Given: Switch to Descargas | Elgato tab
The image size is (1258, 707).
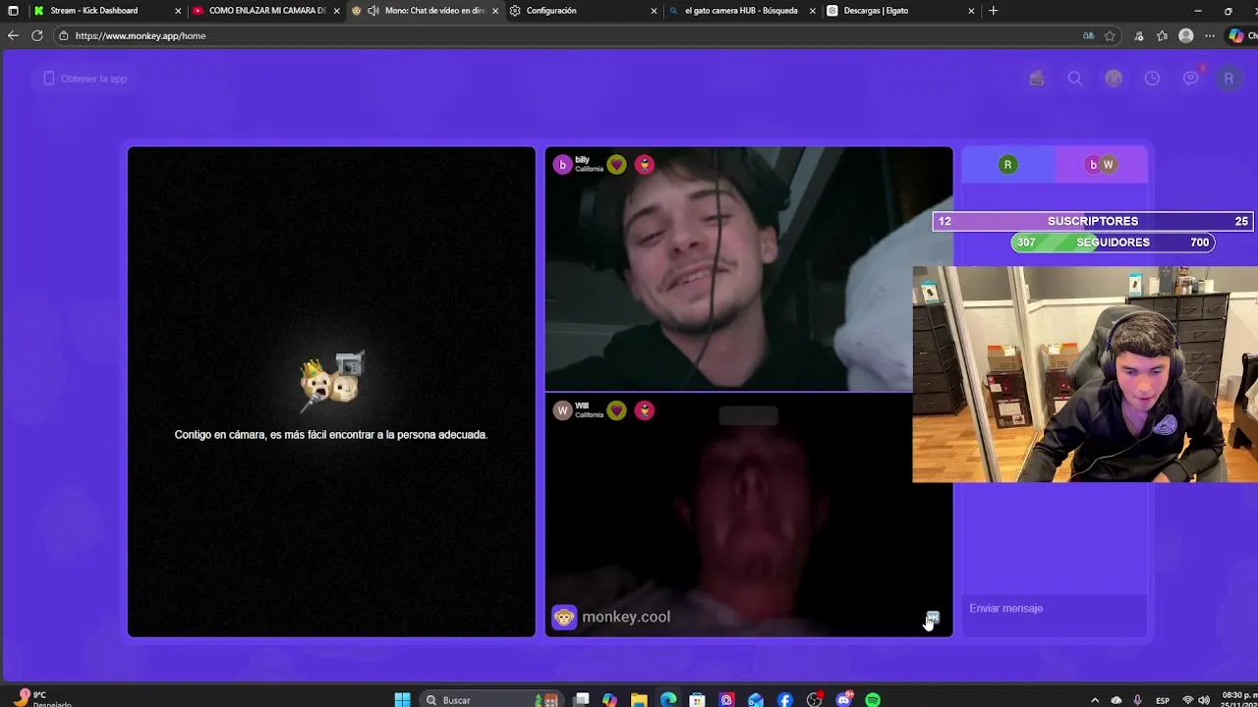Looking at the screenshot, I should (x=899, y=11).
